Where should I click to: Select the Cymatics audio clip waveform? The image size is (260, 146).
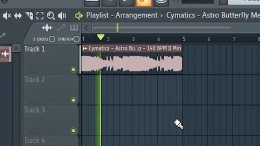(x=132, y=64)
